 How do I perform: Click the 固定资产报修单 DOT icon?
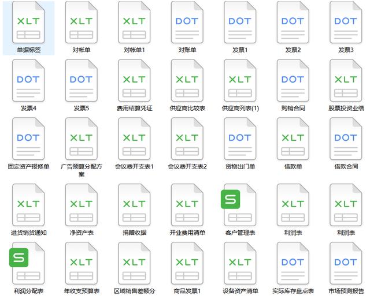coord(28,139)
